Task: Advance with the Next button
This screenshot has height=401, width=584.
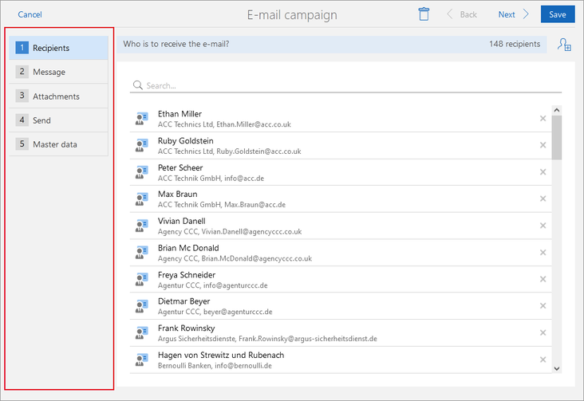Action: tap(513, 14)
